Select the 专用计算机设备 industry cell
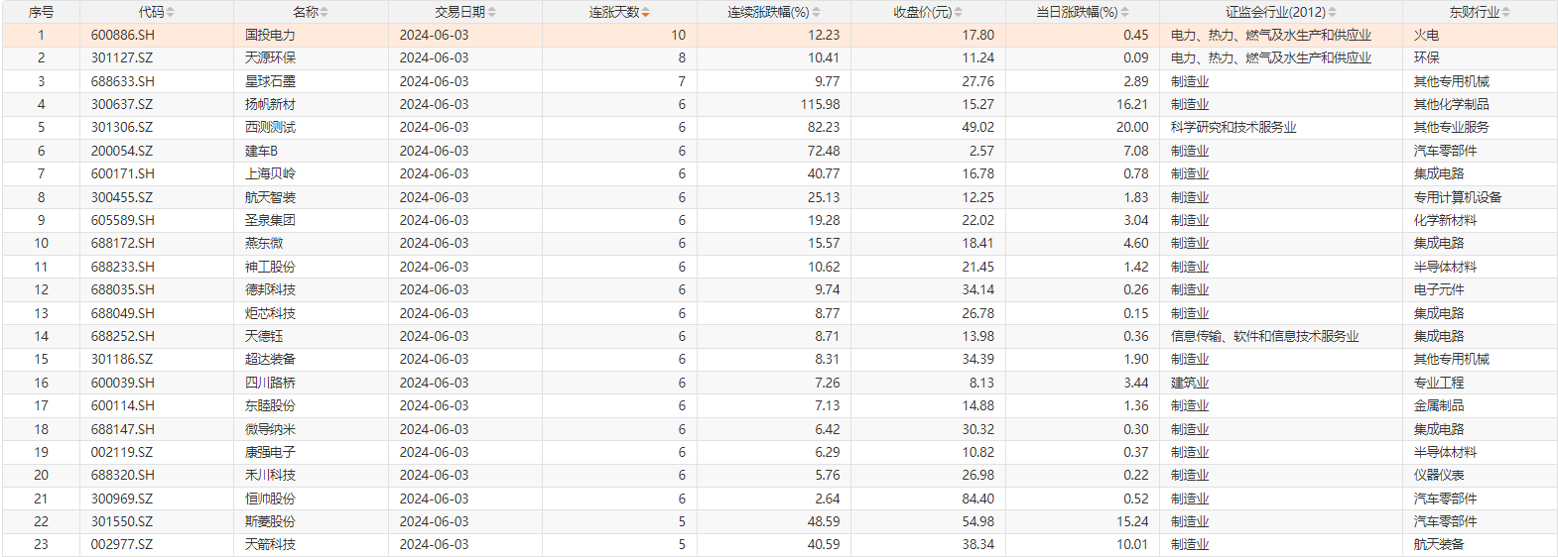Viewport: 1558px width, 557px height. [1480, 197]
